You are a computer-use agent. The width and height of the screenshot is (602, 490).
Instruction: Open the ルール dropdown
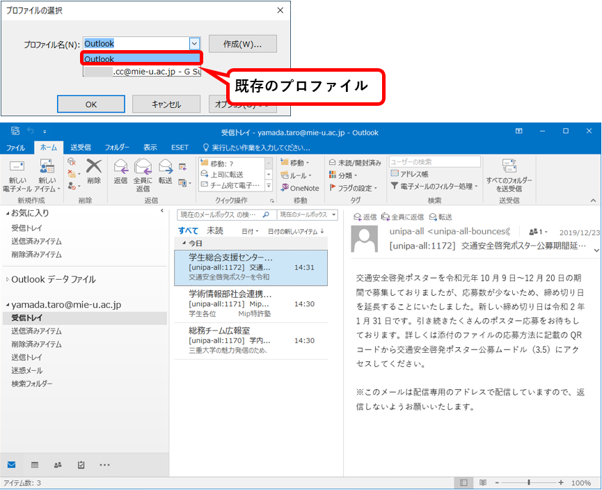[296, 175]
